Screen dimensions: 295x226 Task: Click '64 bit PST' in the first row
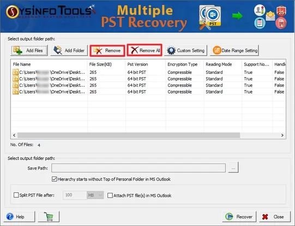[137, 72]
